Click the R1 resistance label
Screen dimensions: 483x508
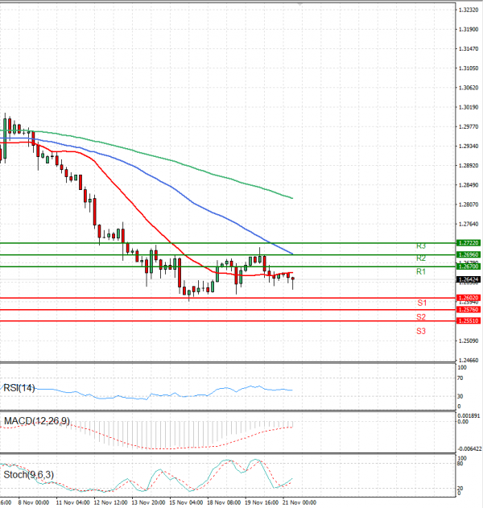click(420, 272)
